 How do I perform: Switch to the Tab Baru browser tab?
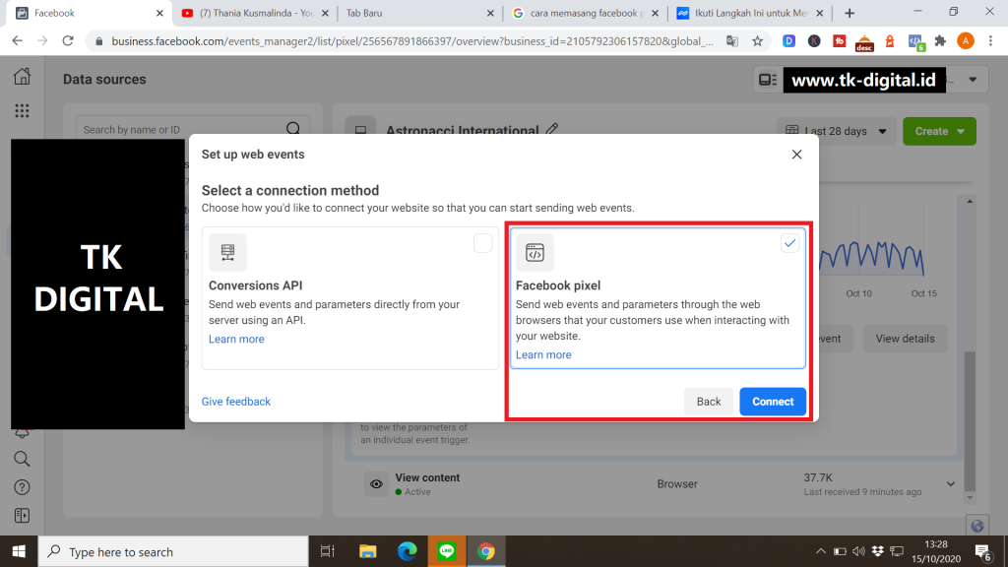coord(413,14)
